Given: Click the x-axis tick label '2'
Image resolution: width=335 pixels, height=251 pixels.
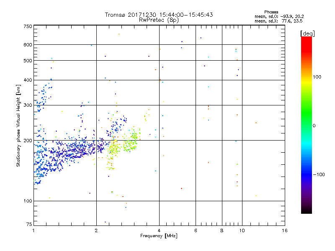Looking at the screenshot, I should pos(96,231).
